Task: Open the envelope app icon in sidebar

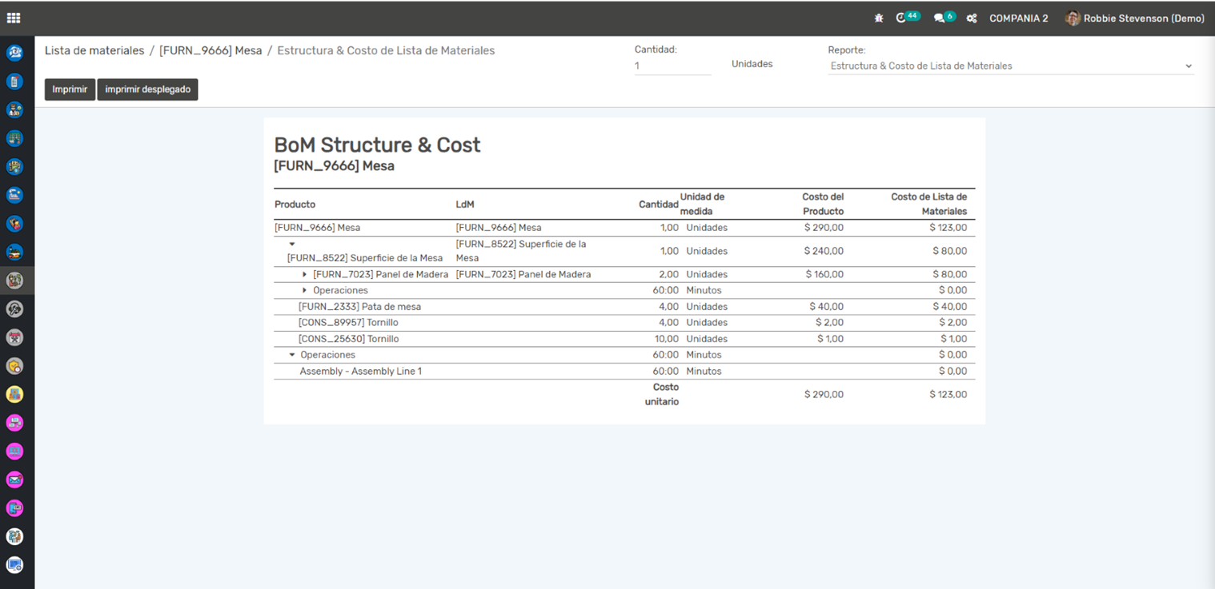Action: pos(14,480)
